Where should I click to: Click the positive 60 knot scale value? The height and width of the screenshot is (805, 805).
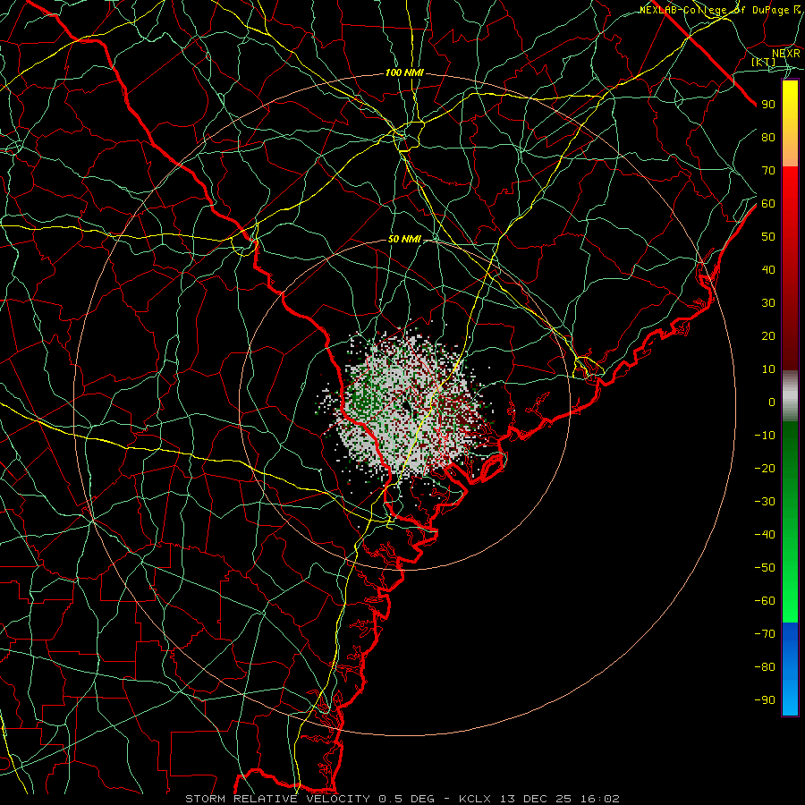(x=768, y=204)
